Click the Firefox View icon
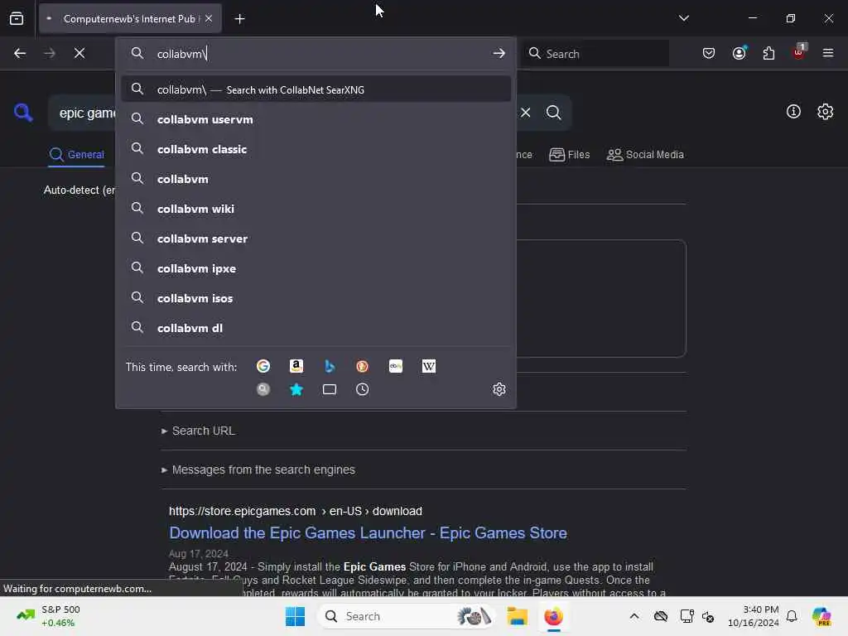Viewport: 848px width, 636px height. coord(17,18)
